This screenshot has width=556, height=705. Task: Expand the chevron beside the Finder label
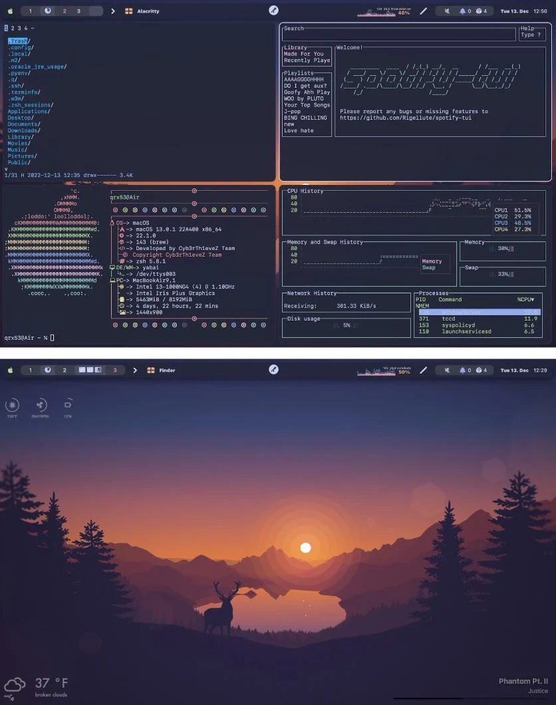[135, 370]
